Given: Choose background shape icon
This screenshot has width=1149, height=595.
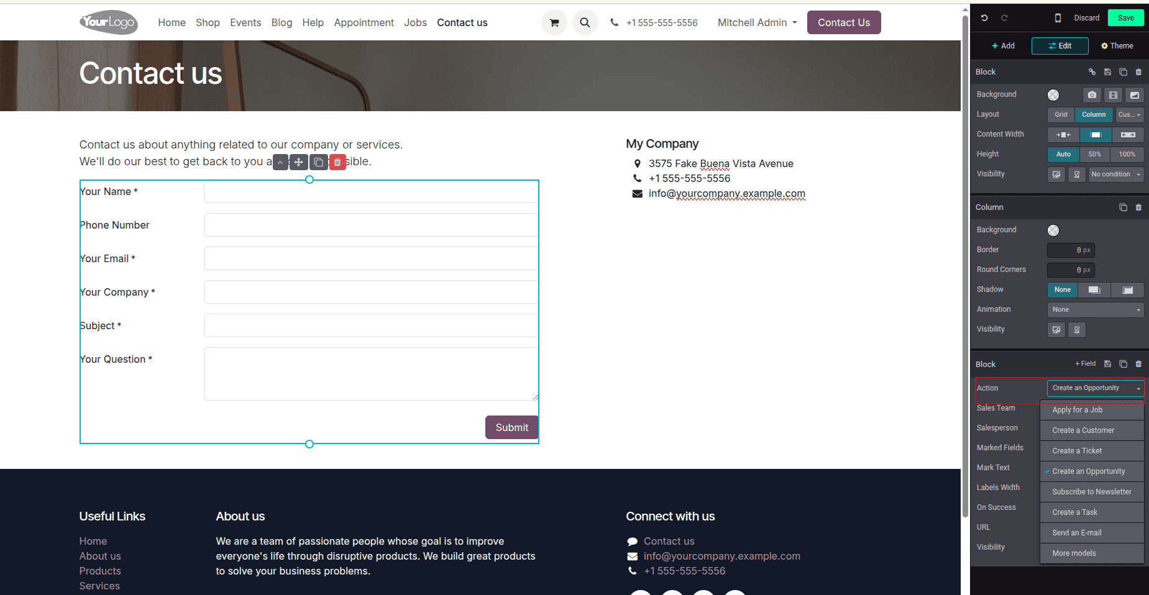Looking at the screenshot, I should (1134, 95).
